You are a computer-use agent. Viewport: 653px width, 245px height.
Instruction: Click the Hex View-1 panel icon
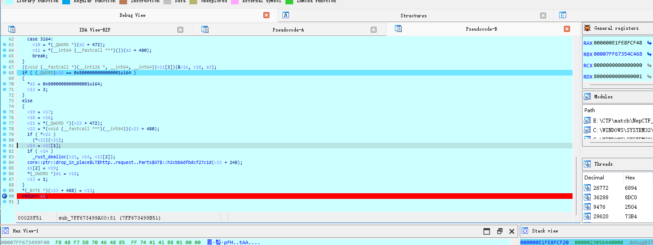click(x=6, y=231)
